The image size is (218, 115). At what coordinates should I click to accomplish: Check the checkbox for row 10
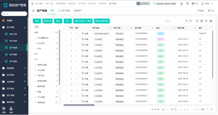[66, 84]
